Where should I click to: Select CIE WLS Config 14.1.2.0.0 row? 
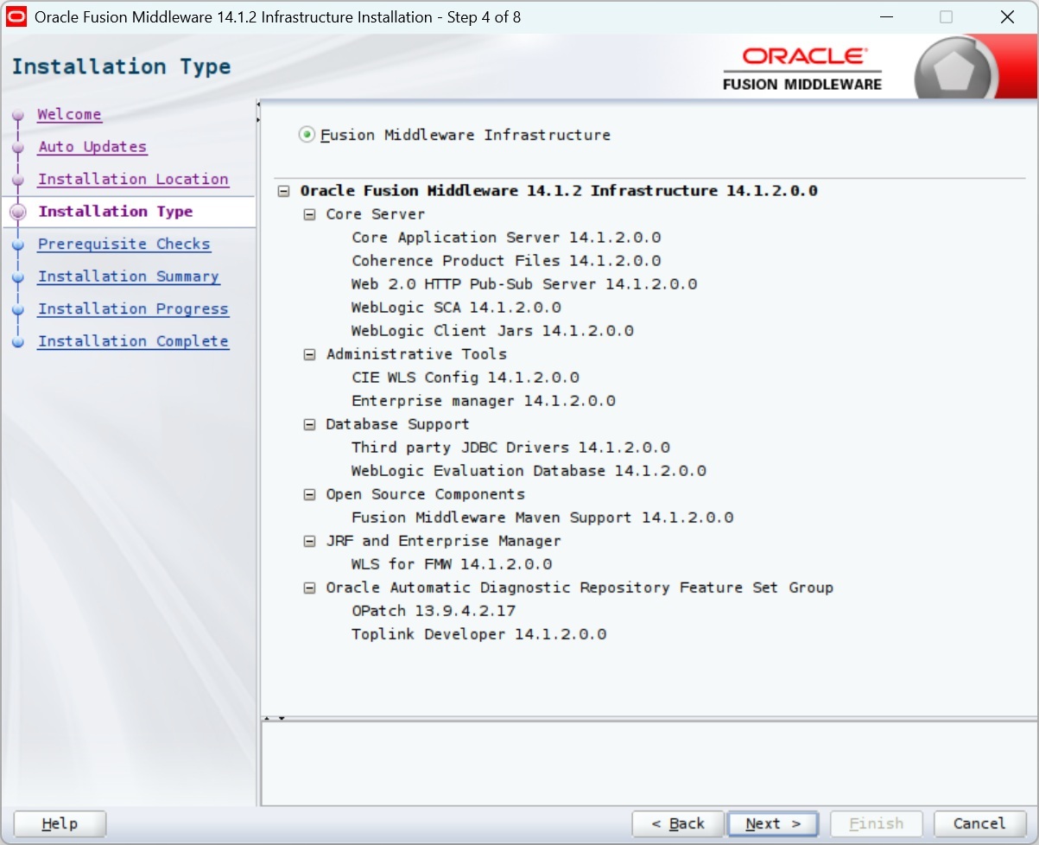(466, 378)
